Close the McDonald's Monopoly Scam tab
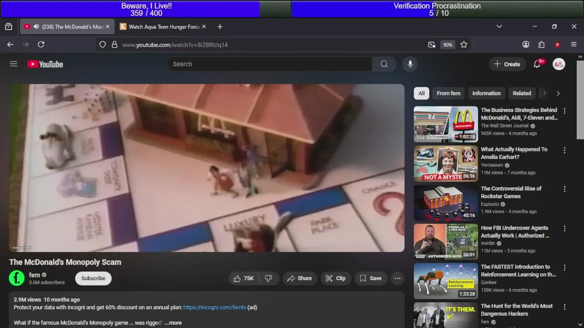The image size is (584, 328). [108, 27]
